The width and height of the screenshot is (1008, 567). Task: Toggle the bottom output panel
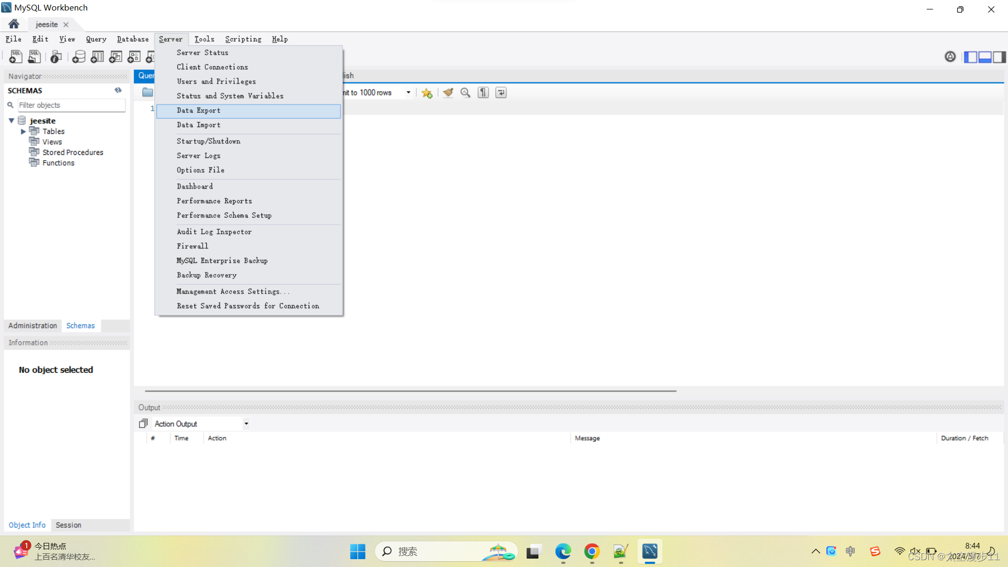pyautogui.click(x=985, y=57)
